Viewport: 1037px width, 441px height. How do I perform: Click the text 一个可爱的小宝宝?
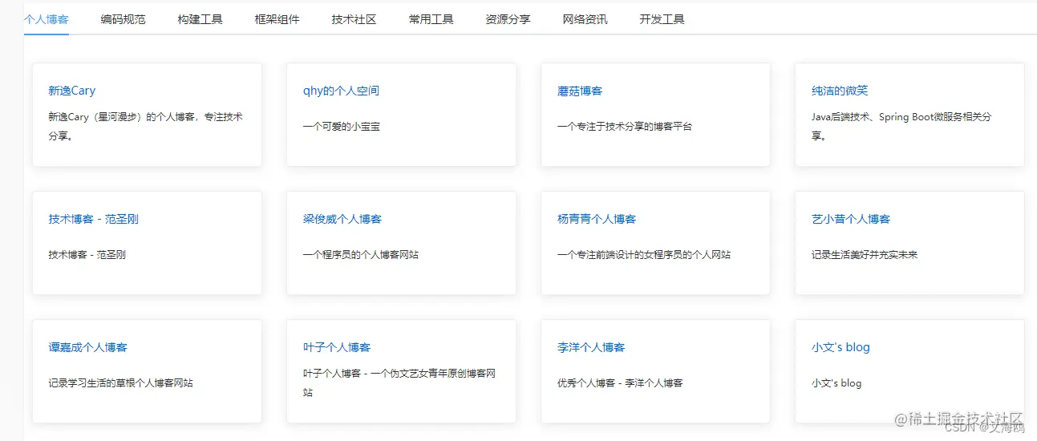click(342, 126)
